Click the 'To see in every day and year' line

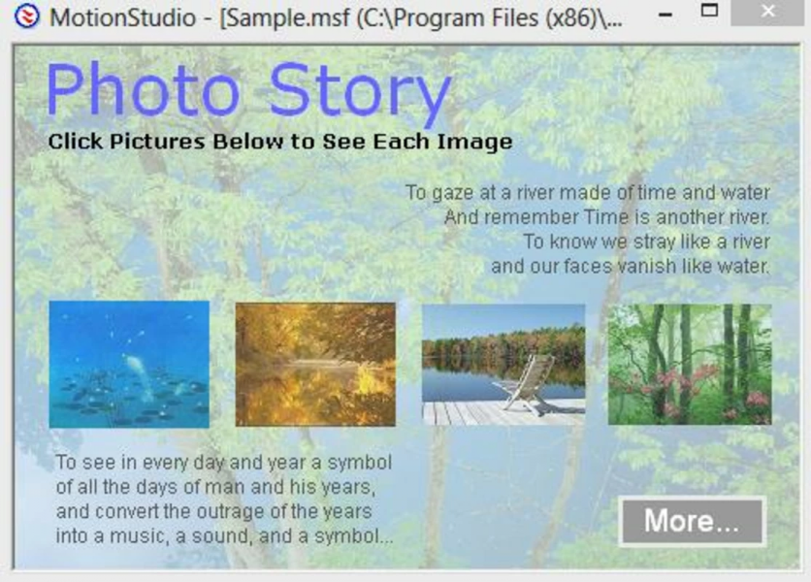click(223, 462)
